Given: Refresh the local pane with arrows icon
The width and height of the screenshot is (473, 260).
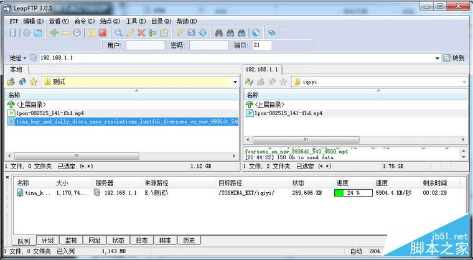Looking at the screenshot, I should [22, 81].
